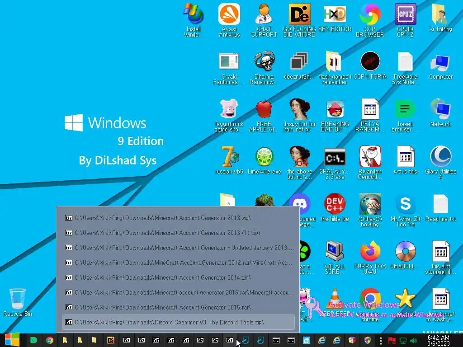Open the Action Center flag tray icon

tap(392, 341)
